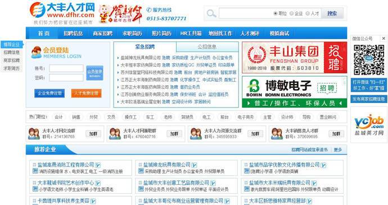Select 推荐企业 in the left side menu

[12, 45]
